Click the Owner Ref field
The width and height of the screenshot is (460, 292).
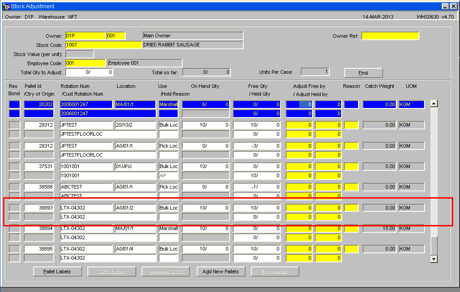(390, 36)
